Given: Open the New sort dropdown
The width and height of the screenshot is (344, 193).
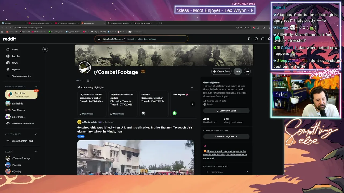Looking at the screenshot, I should (80, 81).
